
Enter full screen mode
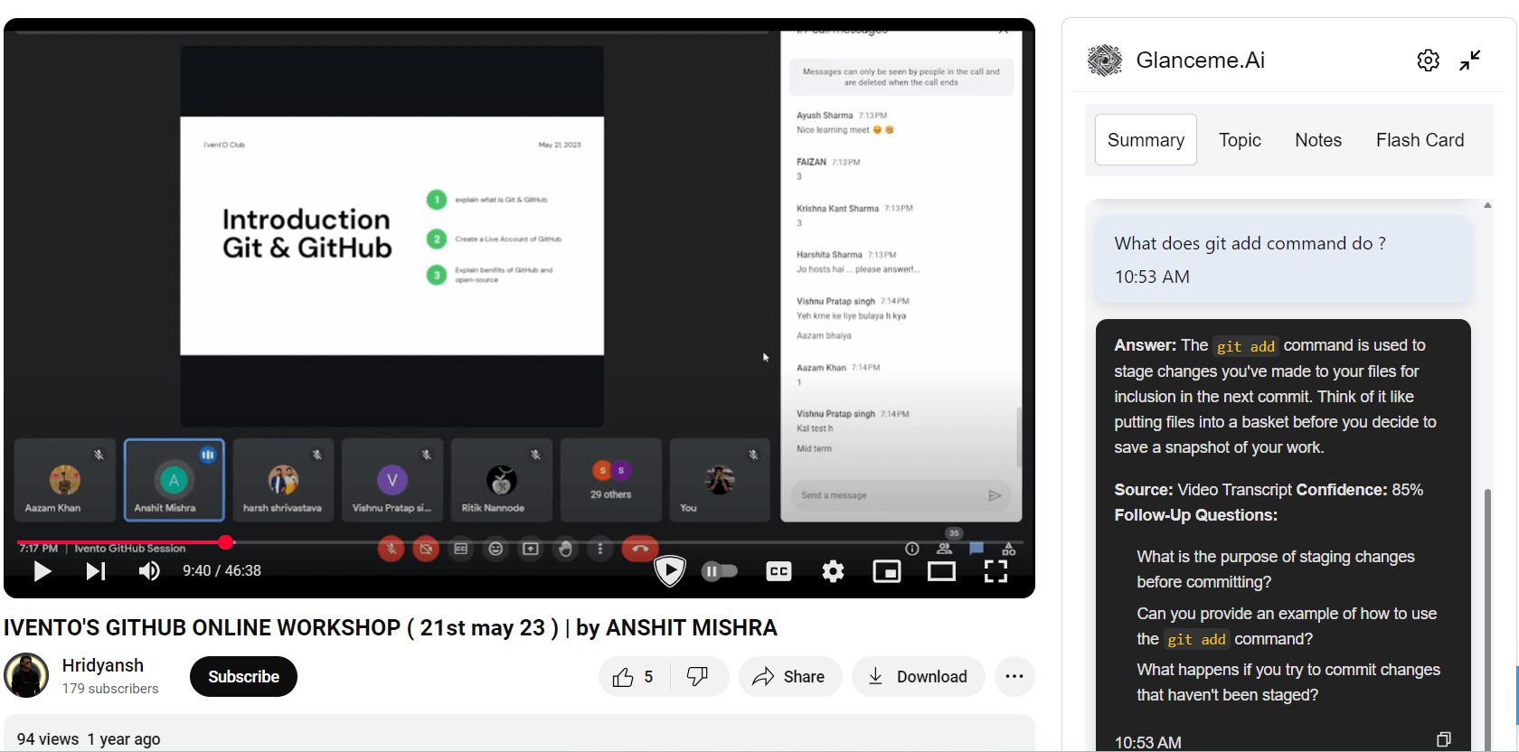click(995, 571)
